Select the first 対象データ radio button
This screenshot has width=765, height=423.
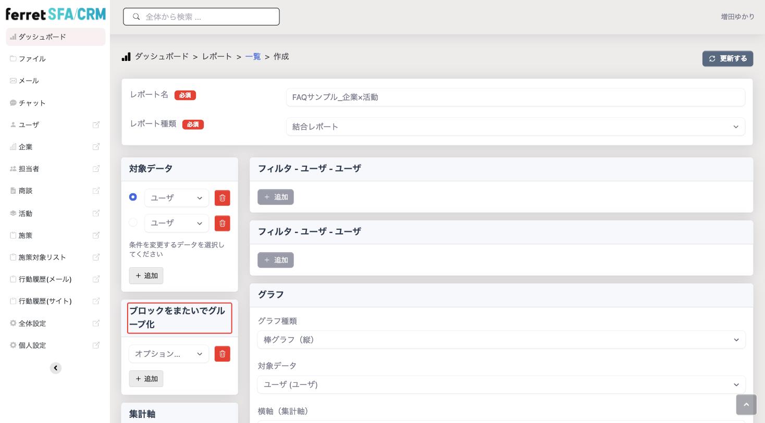point(133,197)
